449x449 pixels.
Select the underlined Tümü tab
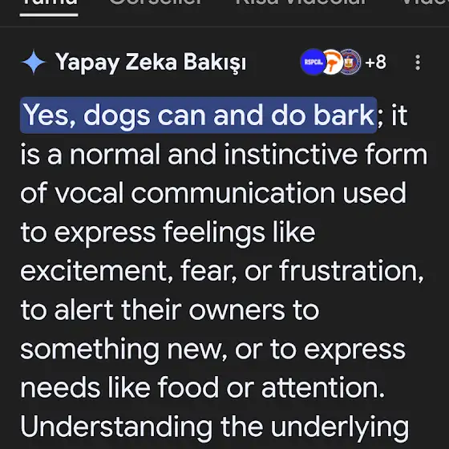click(49, 3)
